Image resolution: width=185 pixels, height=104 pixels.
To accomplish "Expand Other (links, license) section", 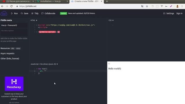I will point(10,58).
